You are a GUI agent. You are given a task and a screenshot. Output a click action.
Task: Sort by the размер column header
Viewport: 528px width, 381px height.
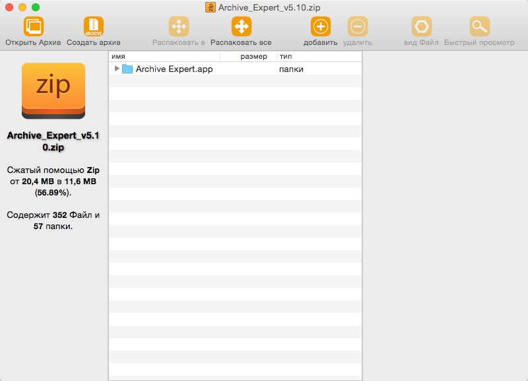click(x=249, y=56)
